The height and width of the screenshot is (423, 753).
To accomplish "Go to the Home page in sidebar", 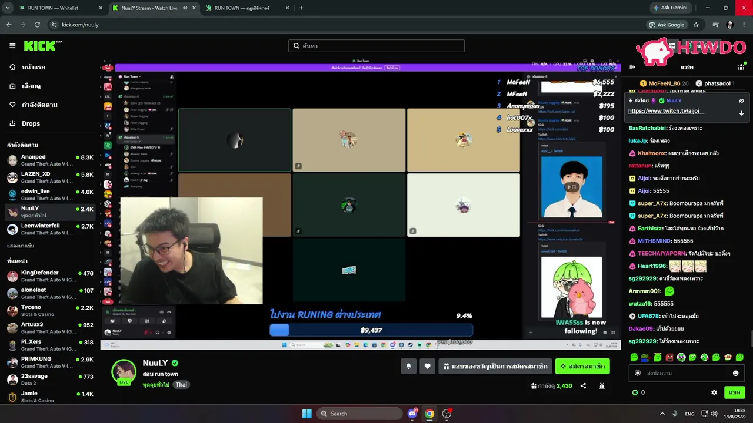I will pos(50,67).
